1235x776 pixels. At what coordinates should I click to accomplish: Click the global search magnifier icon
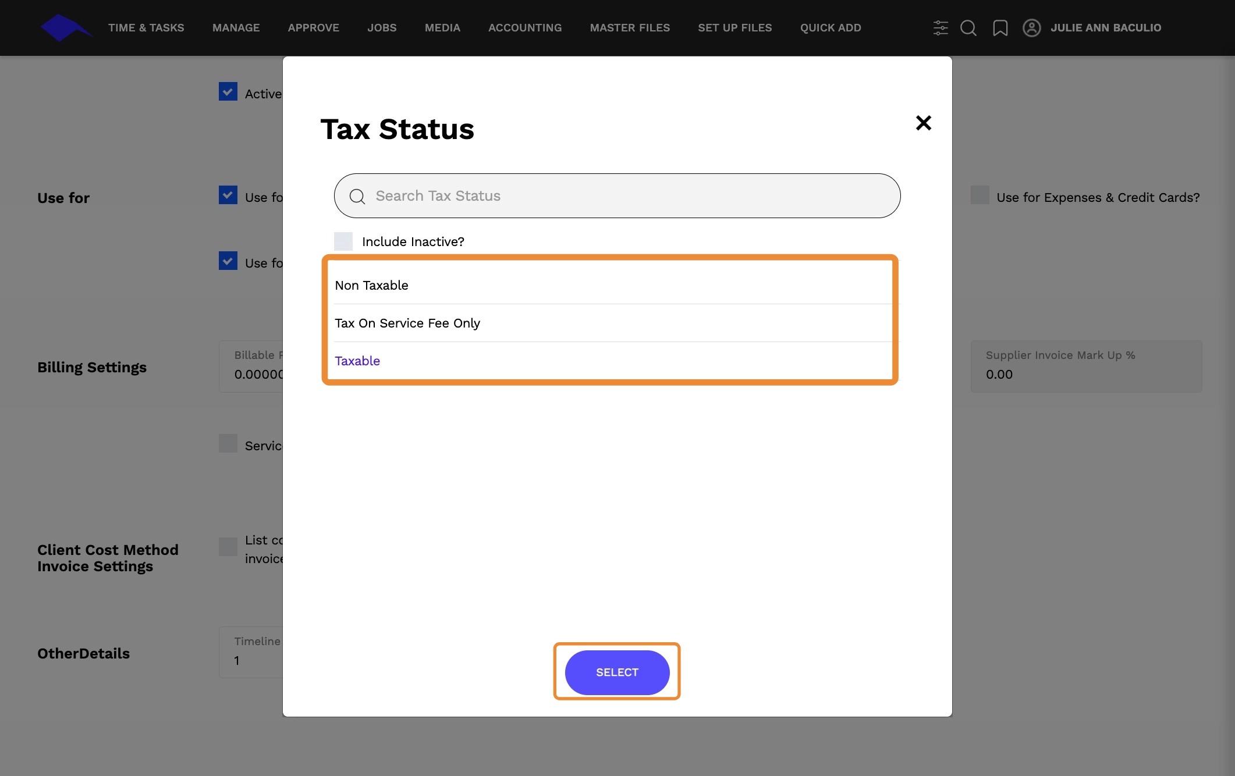tap(968, 28)
